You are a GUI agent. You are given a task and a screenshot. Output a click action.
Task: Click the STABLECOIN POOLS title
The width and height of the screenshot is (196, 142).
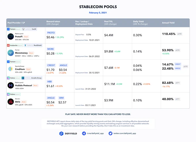[x=98, y=7]
